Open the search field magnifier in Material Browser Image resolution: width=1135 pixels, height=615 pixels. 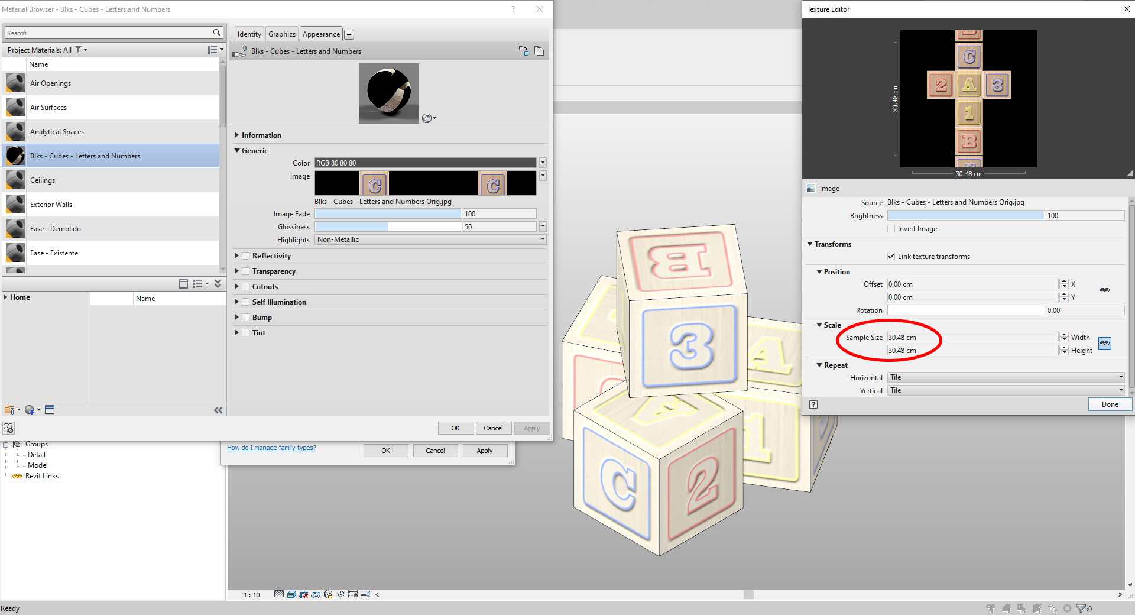tap(217, 33)
